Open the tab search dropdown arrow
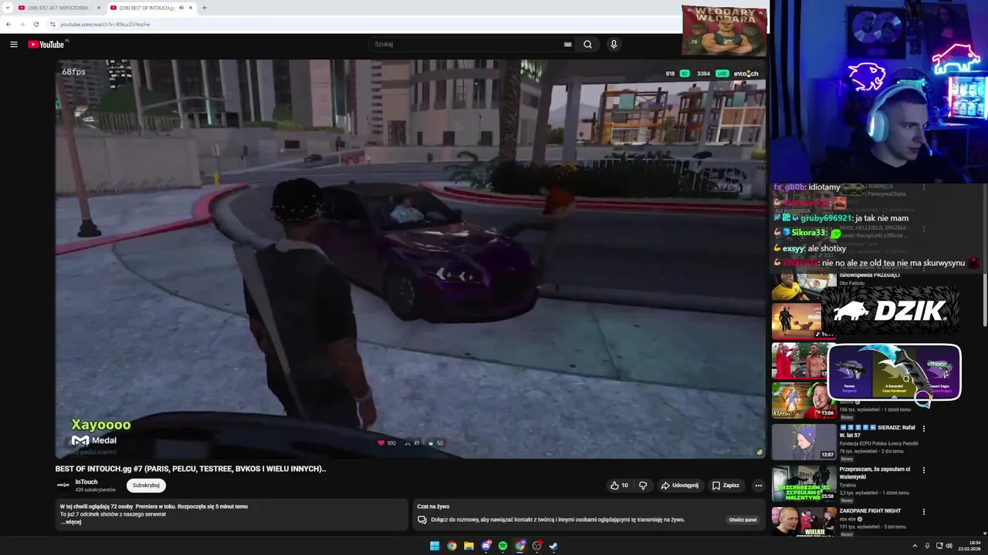Viewport: 988px width, 555px height. click(x=8, y=8)
